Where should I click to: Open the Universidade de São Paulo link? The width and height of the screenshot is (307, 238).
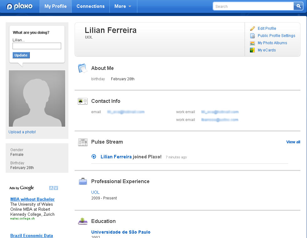tap(121, 232)
